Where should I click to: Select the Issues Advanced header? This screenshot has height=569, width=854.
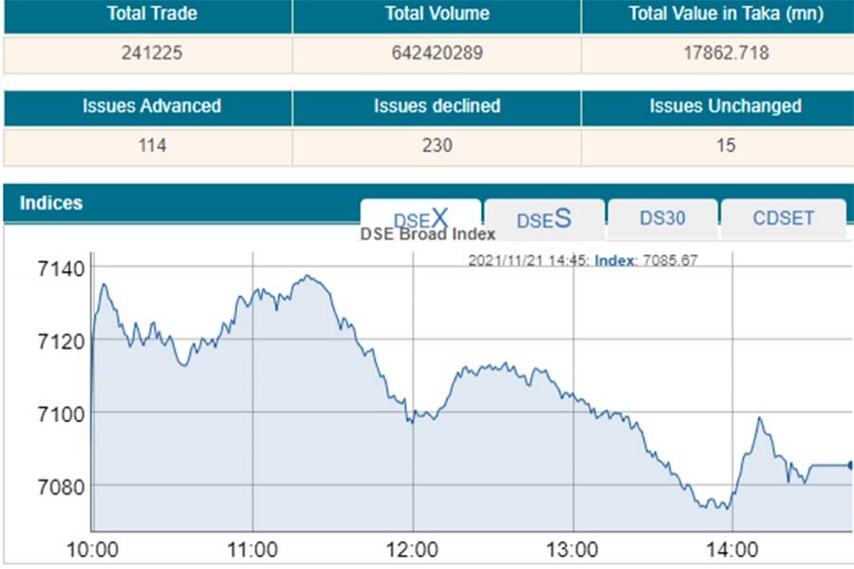145,106
